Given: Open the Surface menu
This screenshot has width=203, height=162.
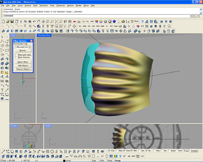Looking at the screenshot, I should point(28,6).
